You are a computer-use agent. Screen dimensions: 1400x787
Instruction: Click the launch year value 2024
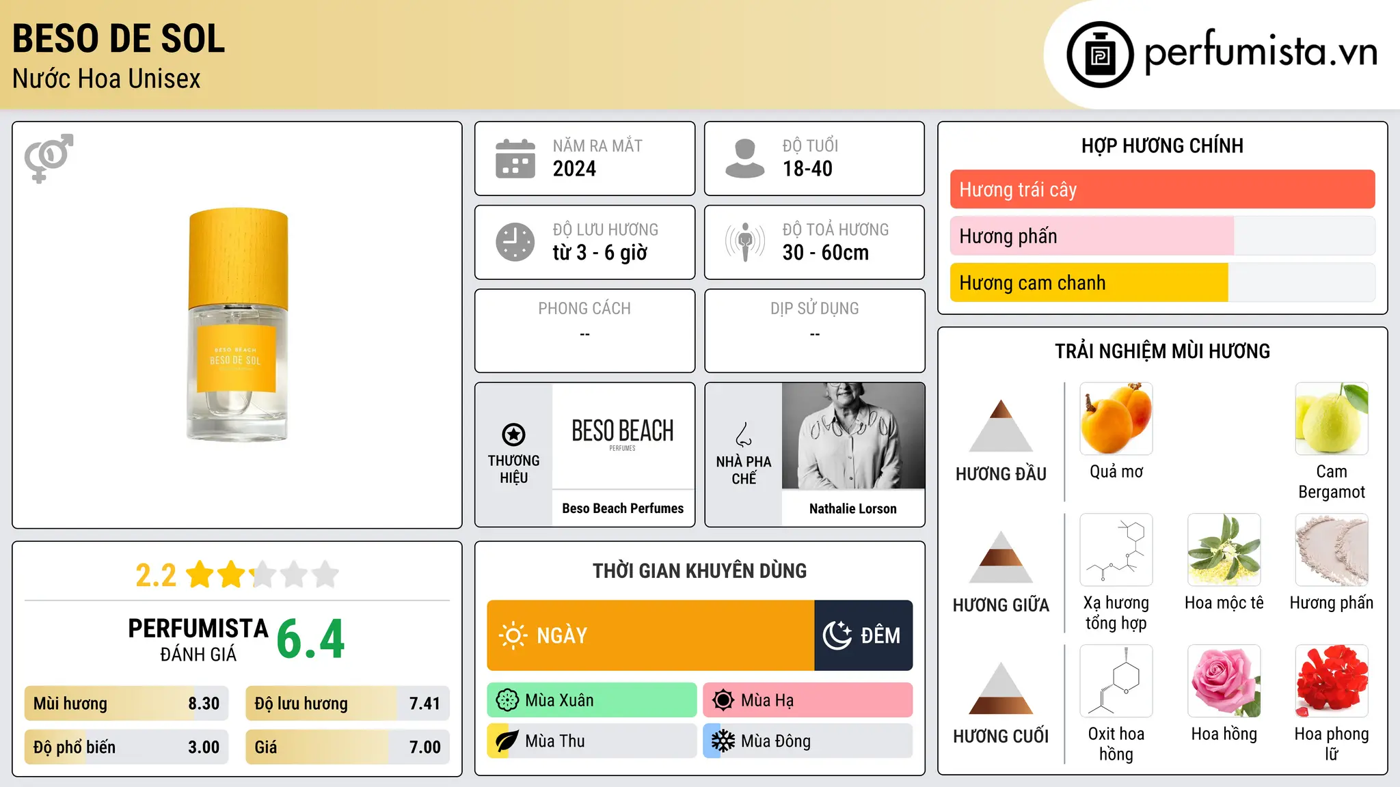[574, 169]
